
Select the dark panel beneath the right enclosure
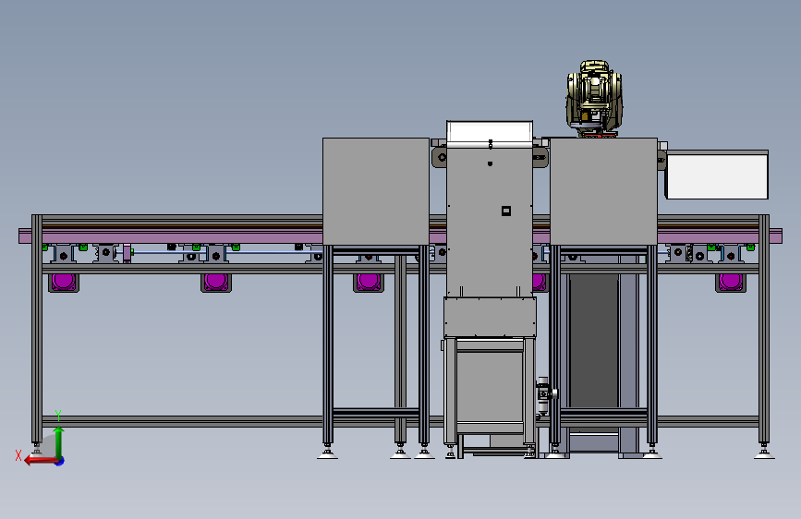pyautogui.click(x=594, y=342)
